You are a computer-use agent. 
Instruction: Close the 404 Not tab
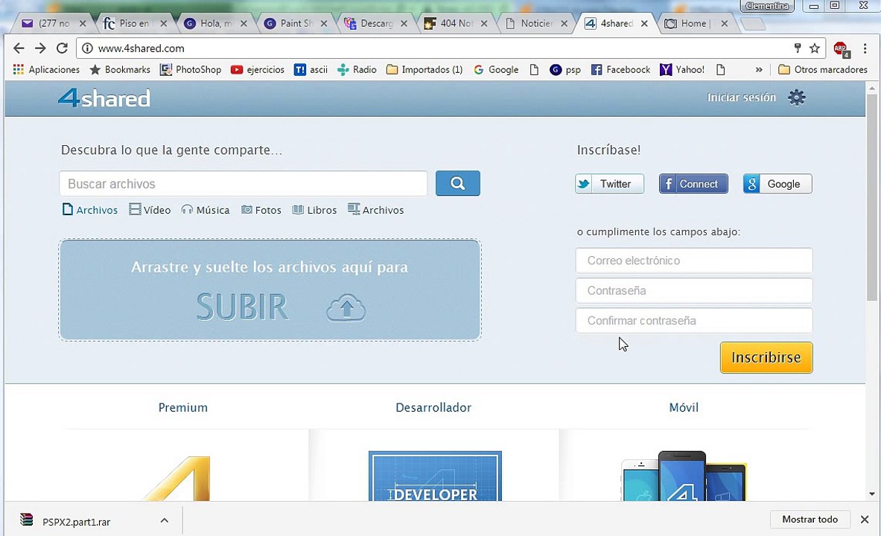(484, 24)
